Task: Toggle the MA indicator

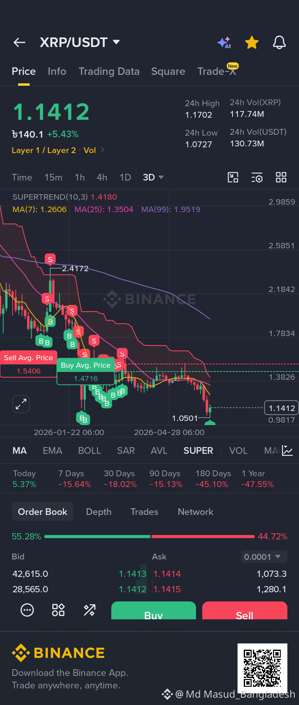Action: (20, 451)
